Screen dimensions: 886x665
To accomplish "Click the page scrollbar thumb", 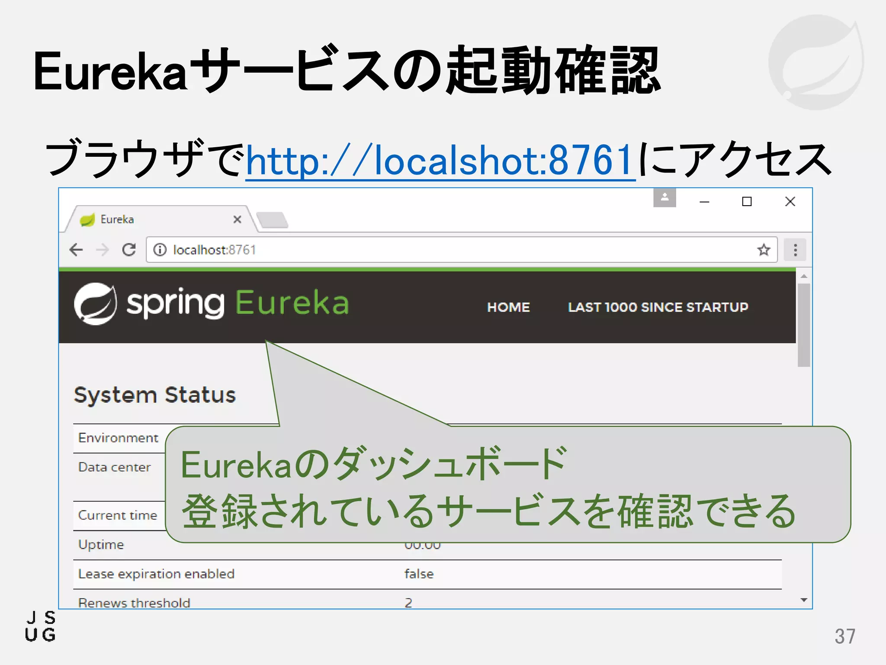I will (x=804, y=325).
